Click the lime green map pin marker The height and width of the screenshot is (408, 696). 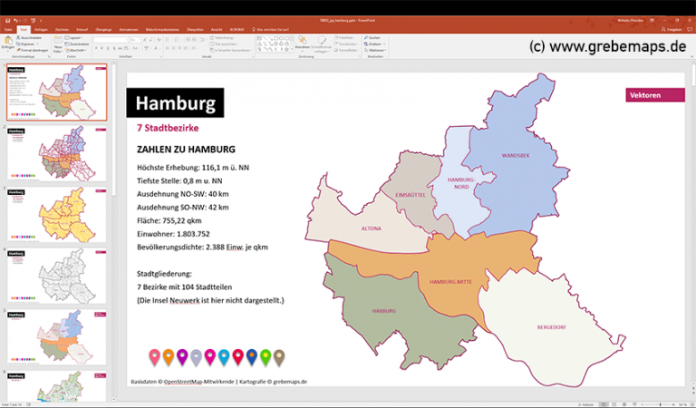pos(266,357)
